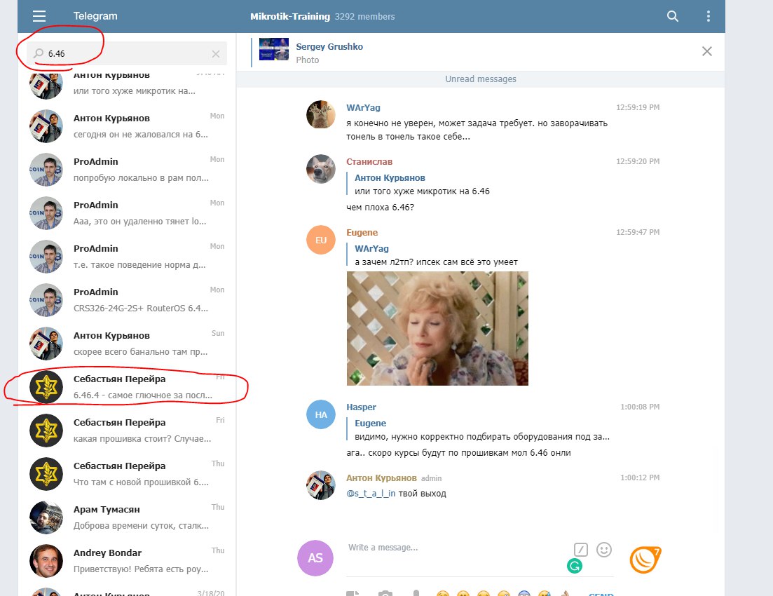
Task: Click sender name Станислав
Action: pos(369,162)
